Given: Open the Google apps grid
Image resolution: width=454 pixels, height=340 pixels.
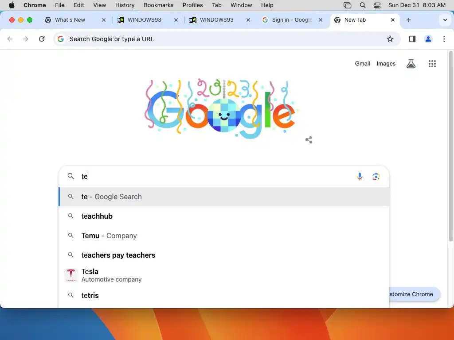Looking at the screenshot, I should tap(432, 64).
